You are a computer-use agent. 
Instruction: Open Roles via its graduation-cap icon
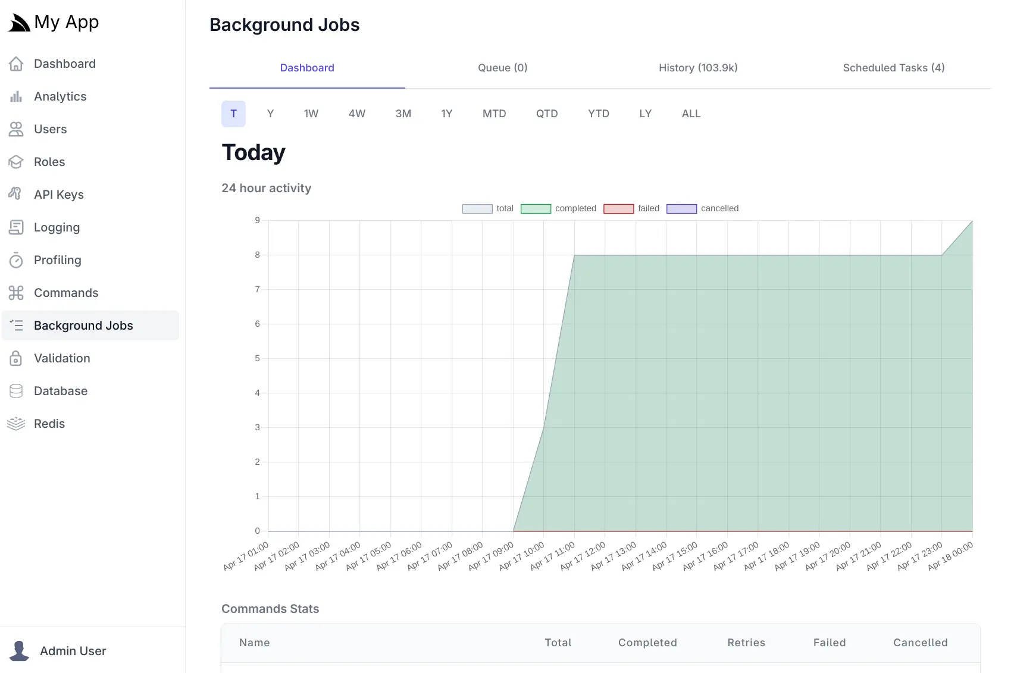coord(16,161)
